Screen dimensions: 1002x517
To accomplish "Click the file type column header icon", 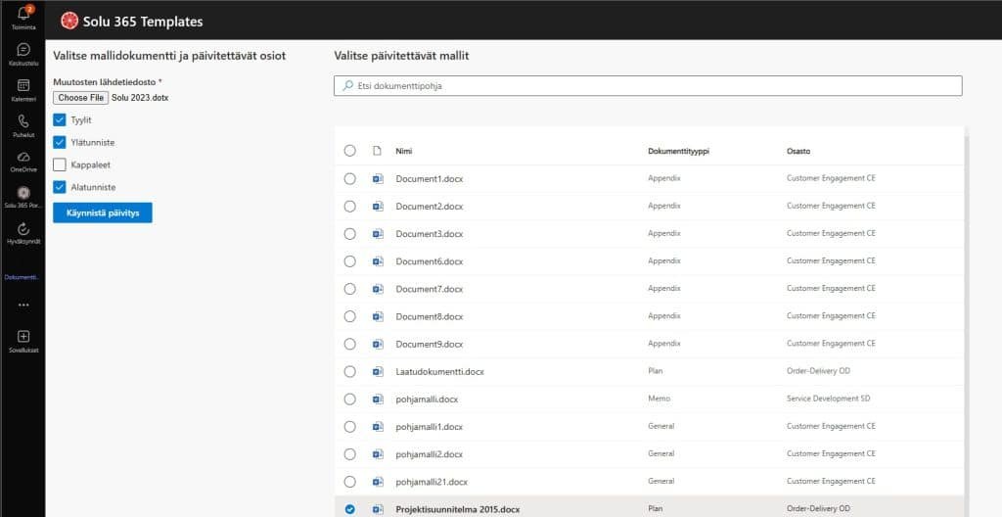I will coord(377,151).
